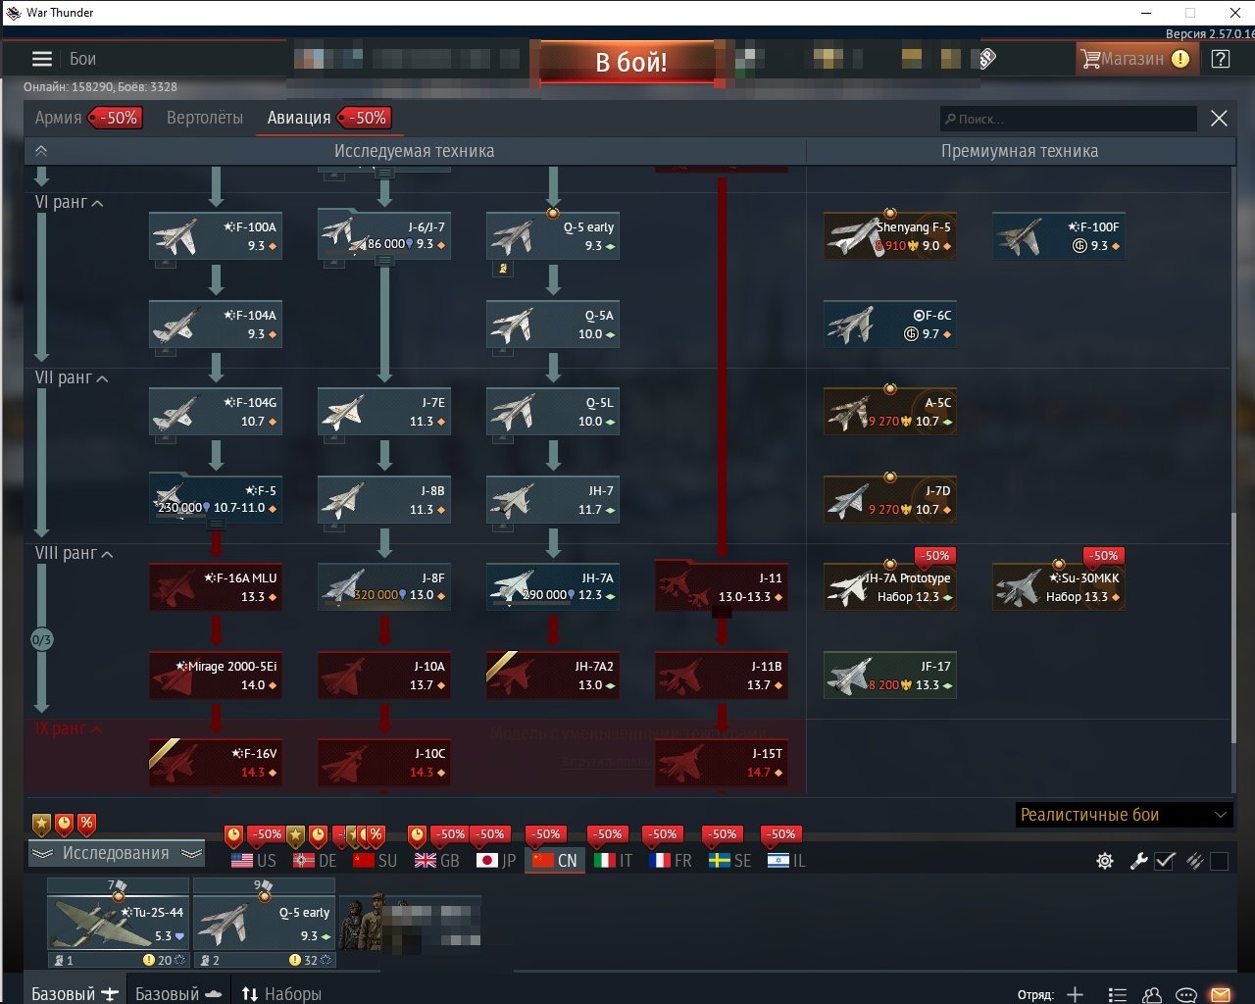
Task: Open the wrench repair icon
Action: point(1138,861)
